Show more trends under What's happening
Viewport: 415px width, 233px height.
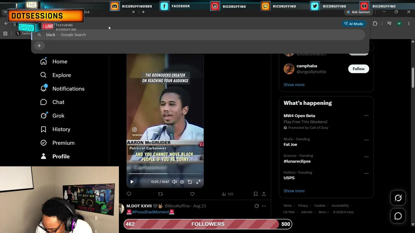pos(294,191)
